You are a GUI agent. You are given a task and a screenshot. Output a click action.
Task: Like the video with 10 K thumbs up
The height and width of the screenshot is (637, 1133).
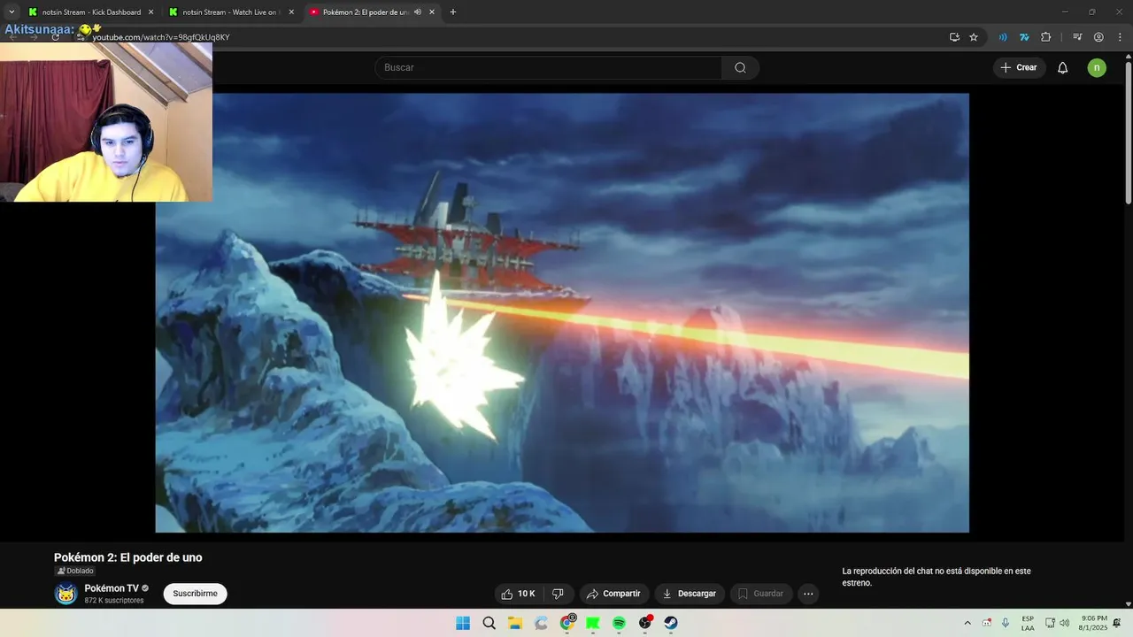click(518, 594)
